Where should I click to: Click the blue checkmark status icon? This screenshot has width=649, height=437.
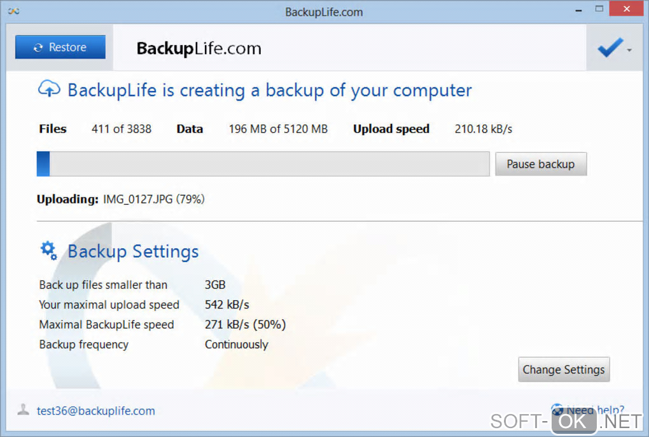pyautogui.click(x=610, y=48)
